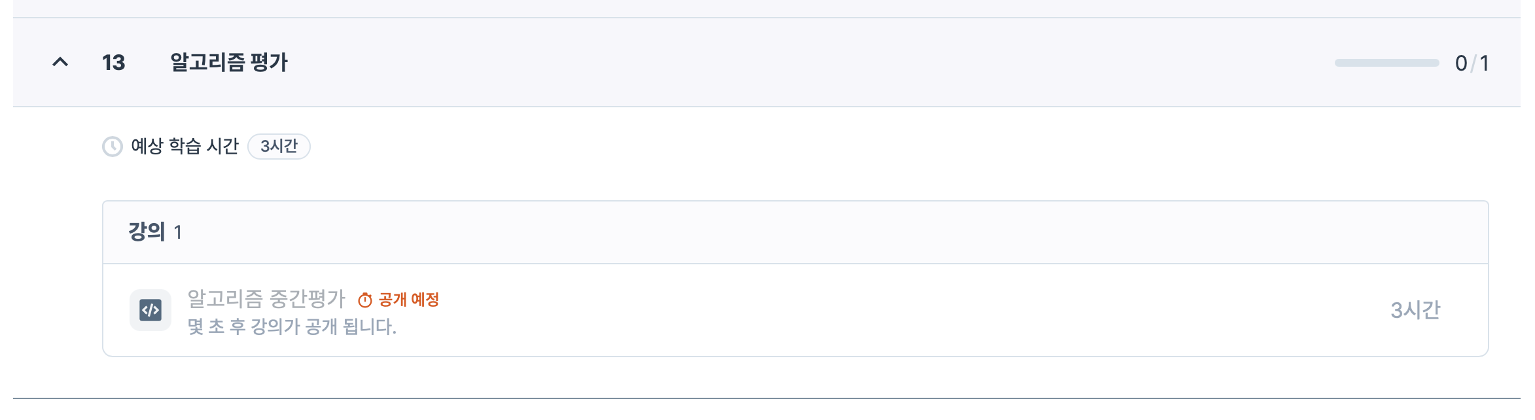This screenshot has width=1535, height=420.
Task: Click the 공개 예정 status label
Action: [408, 300]
